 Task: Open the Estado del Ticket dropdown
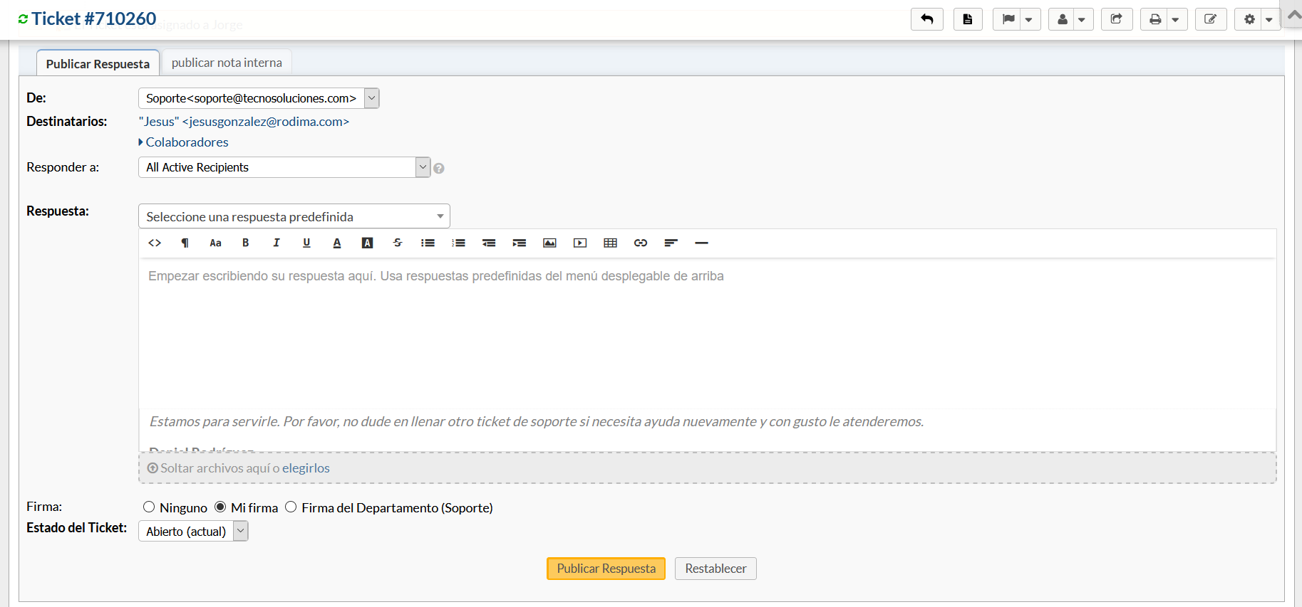[x=193, y=531]
